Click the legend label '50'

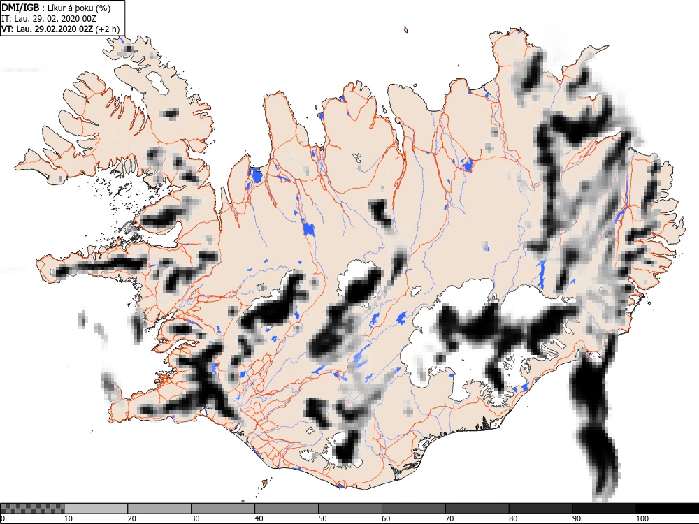[x=322, y=518]
